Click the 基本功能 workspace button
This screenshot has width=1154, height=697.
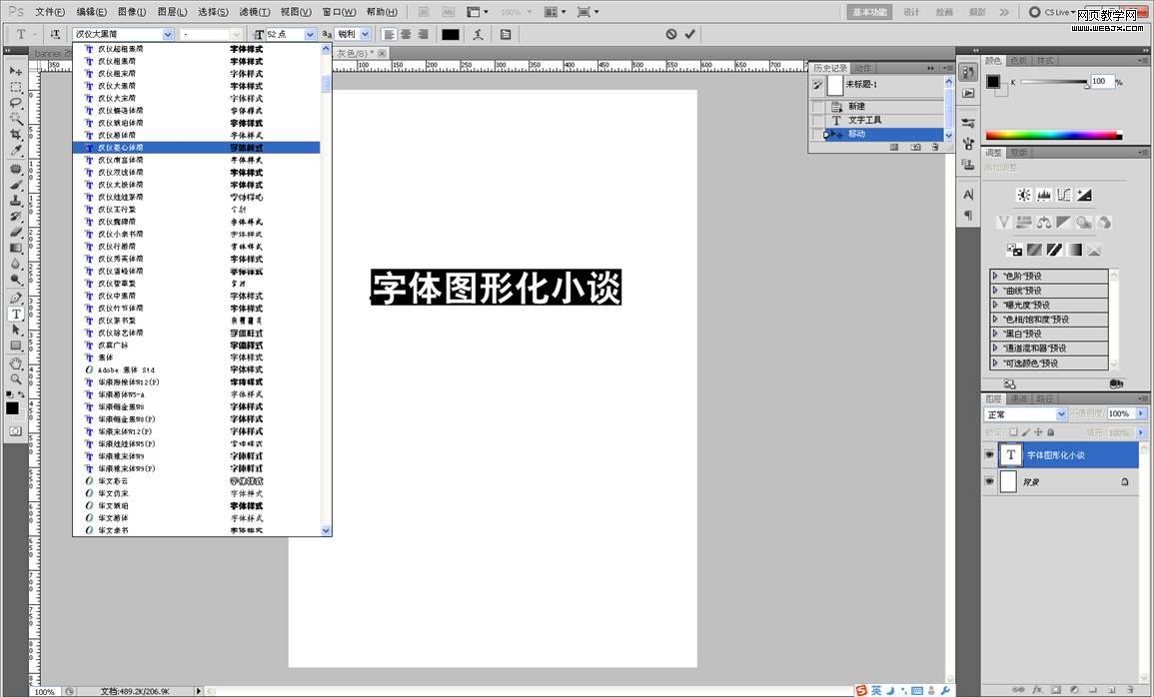[x=868, y=12]
